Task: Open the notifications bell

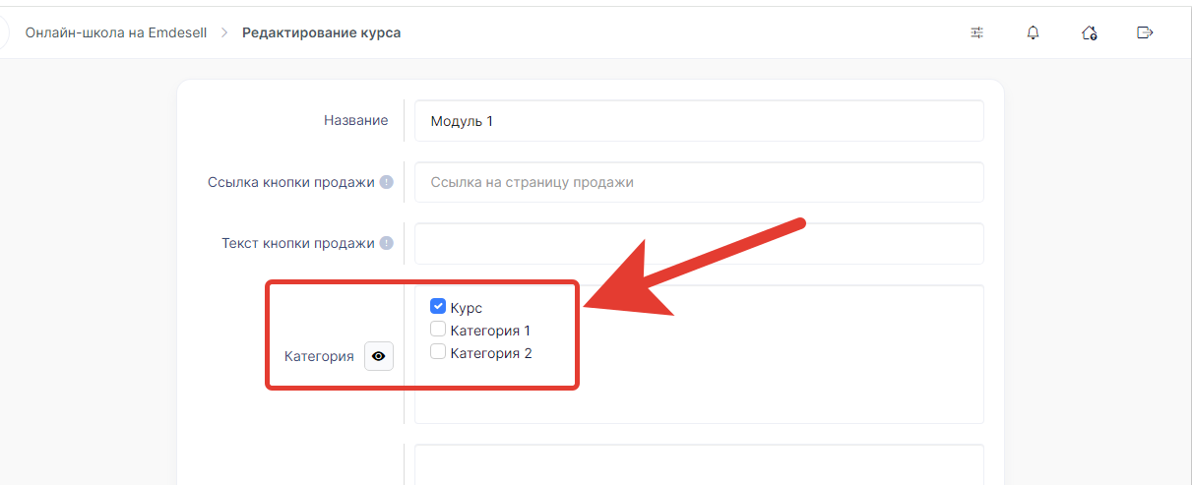Action: [x=1033, y=32]
